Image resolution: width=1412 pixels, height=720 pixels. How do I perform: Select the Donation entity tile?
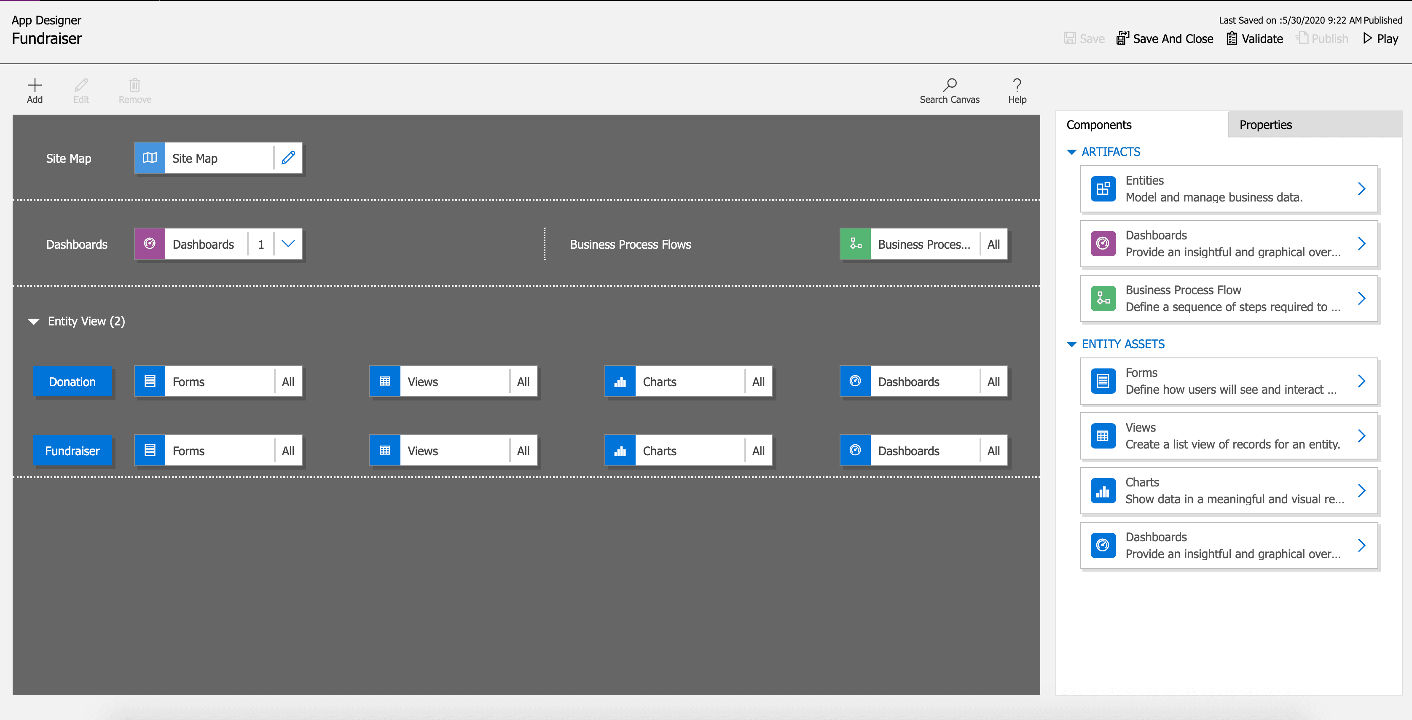[72, 381]
